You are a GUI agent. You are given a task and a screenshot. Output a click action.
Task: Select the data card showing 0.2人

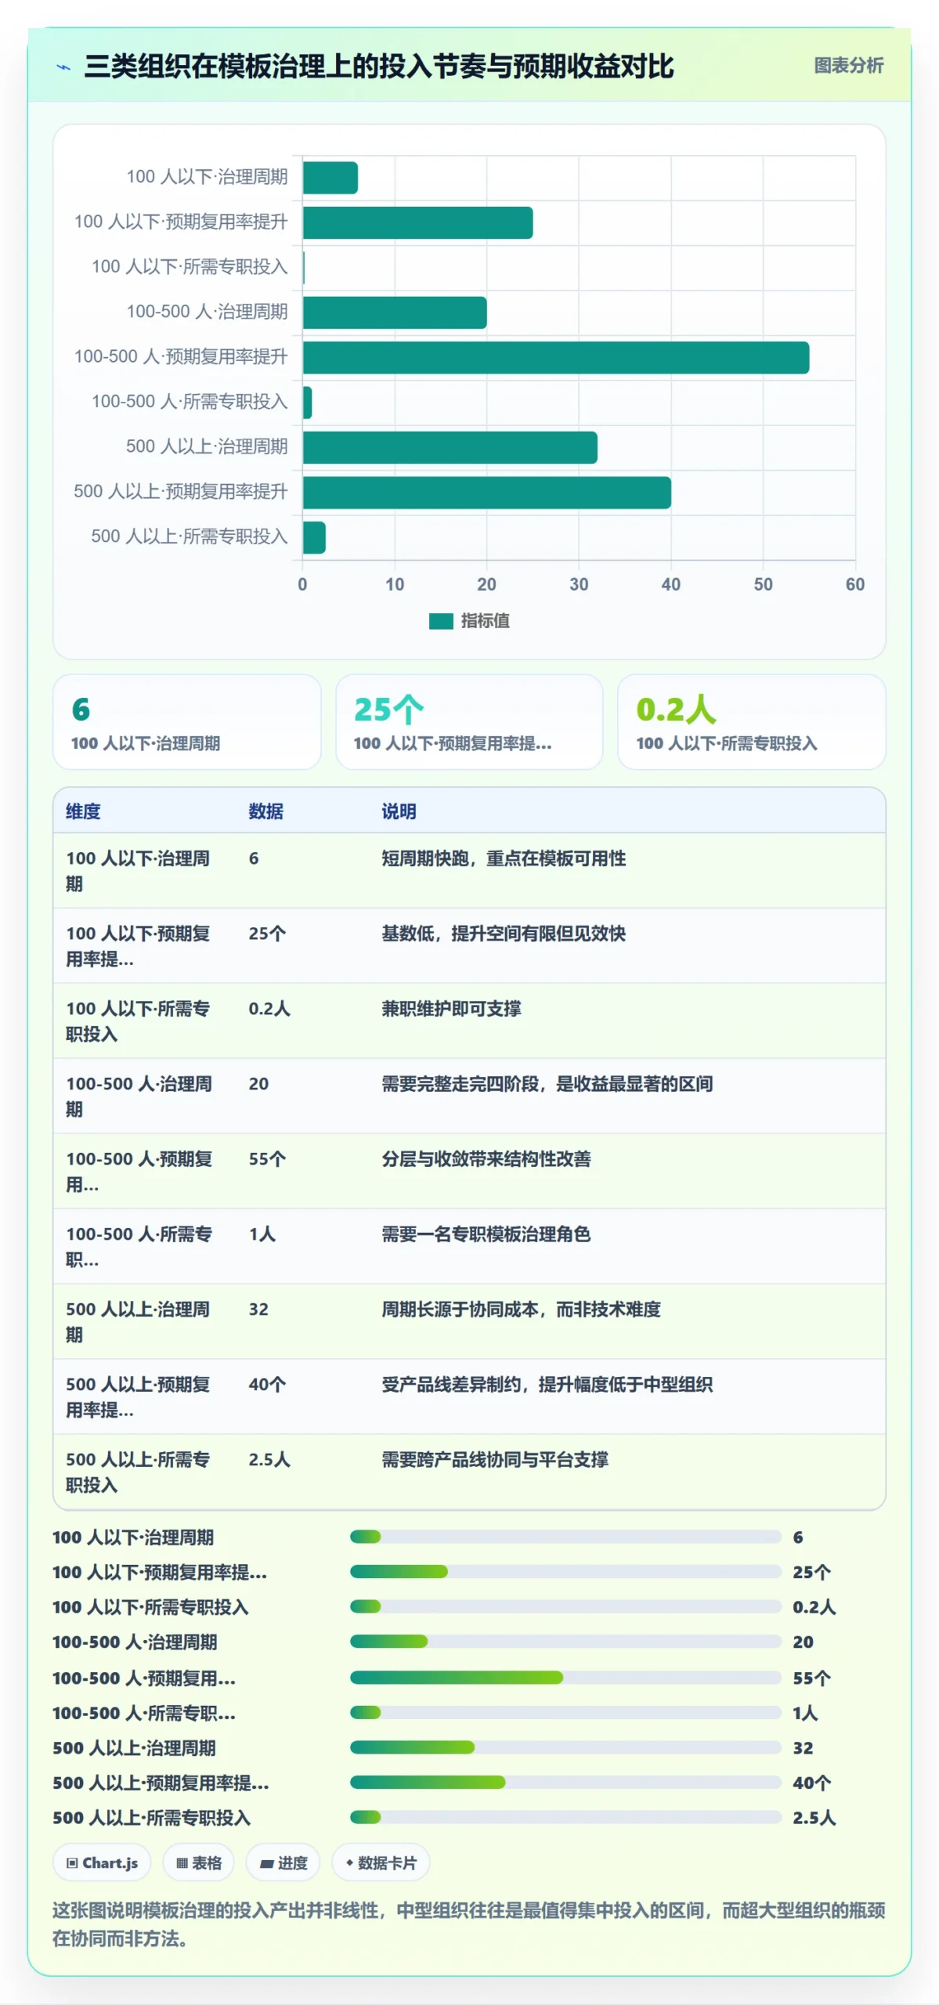coord(751,722)
